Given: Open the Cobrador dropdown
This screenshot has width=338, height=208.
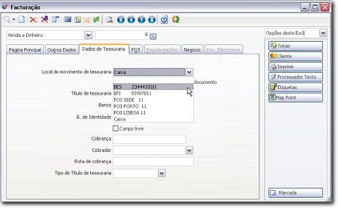Looking at the screenshot, I should coord(189,150).
